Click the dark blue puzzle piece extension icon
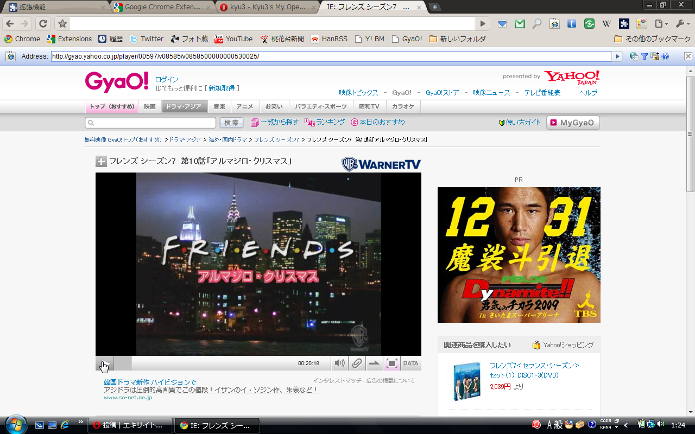Screen dimensions: 695x434 624,24
